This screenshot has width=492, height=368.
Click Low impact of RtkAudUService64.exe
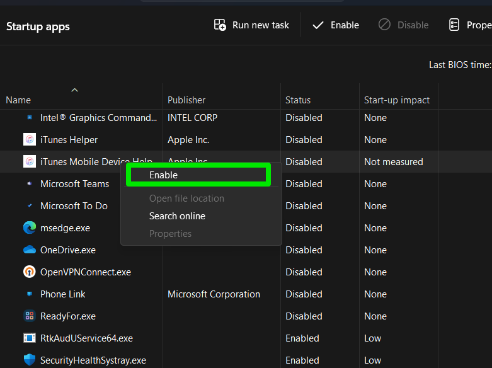372,338
